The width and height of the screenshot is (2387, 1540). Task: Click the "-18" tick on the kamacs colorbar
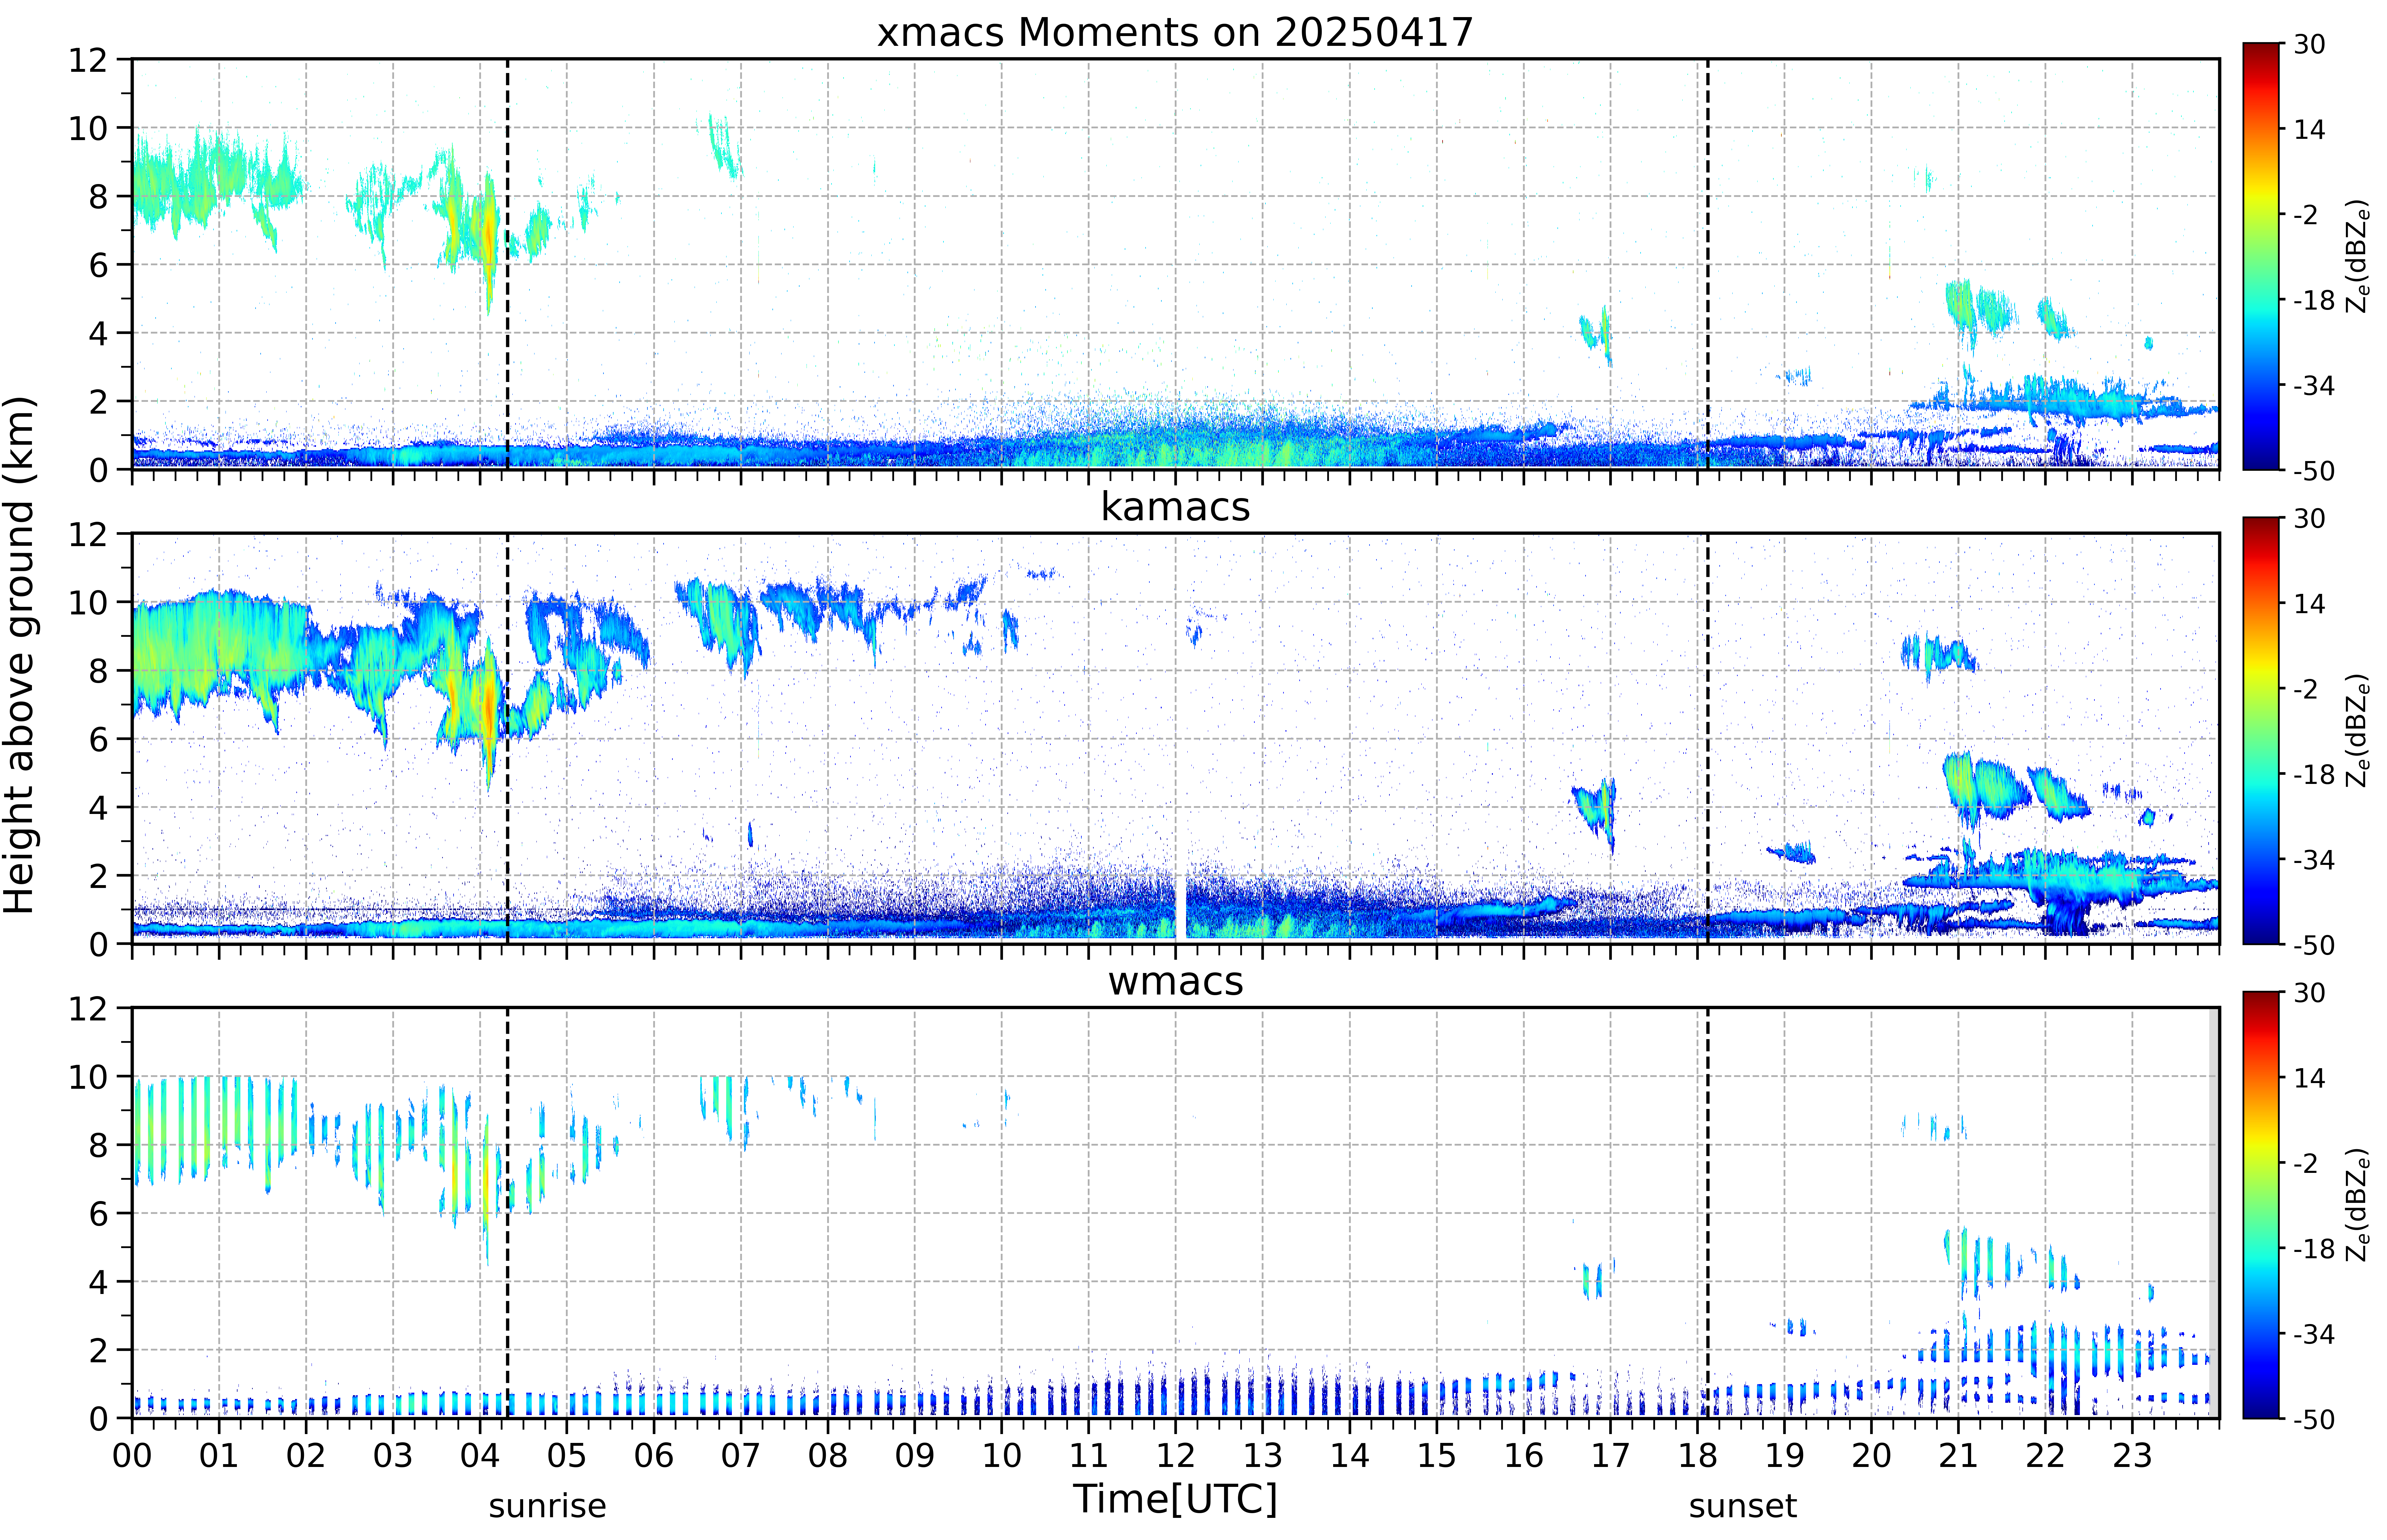(x=2314, y=774)
